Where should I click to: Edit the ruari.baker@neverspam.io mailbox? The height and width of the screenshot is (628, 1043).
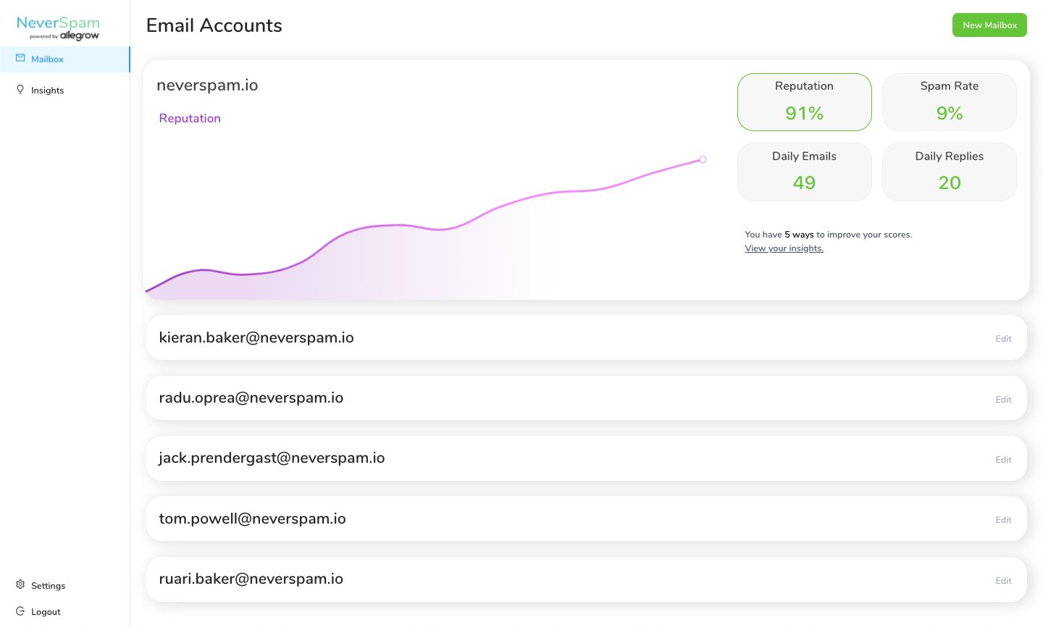(x=1003, y=581)
